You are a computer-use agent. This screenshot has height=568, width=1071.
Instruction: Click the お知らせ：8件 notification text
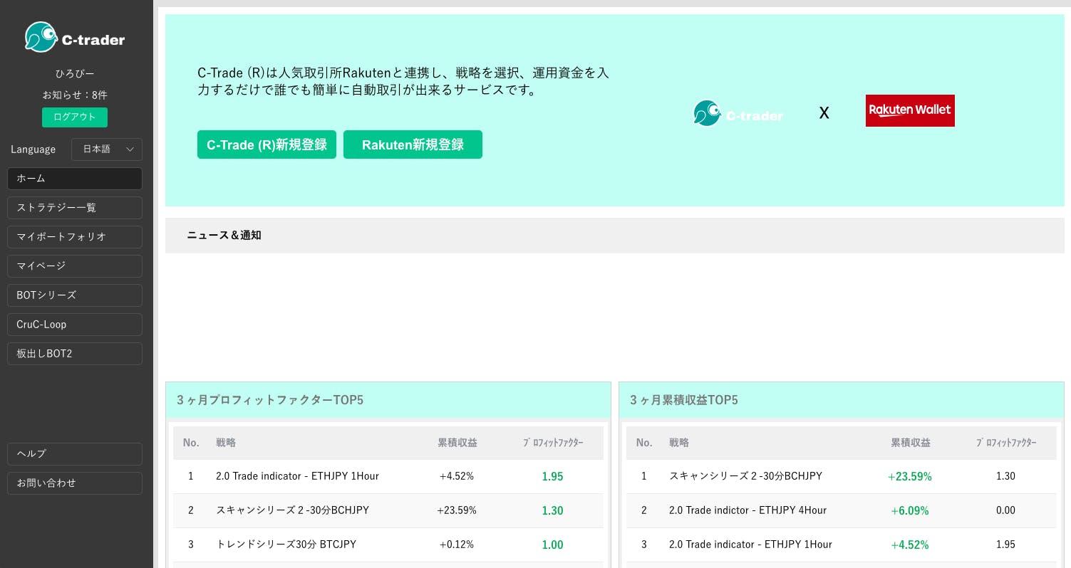coord(74,95)
